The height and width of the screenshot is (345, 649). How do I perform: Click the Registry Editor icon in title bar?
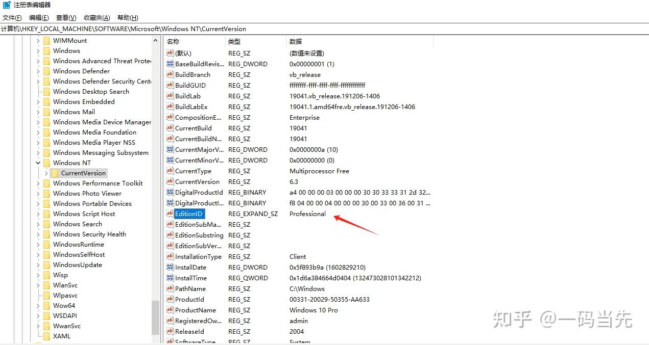pos(6,5)
